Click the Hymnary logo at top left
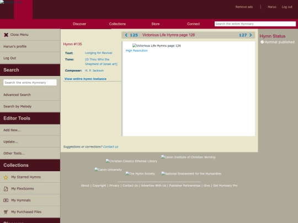 coord(11,2)
